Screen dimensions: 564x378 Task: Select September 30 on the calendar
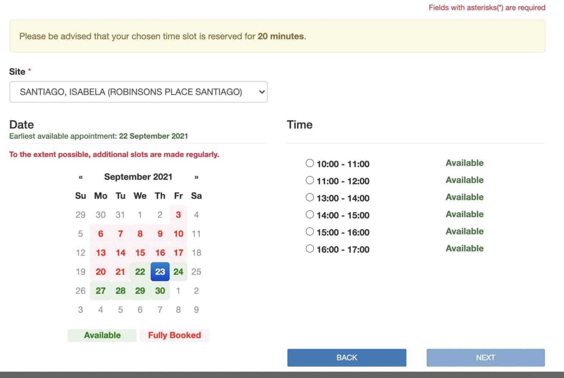coord(160,291)
